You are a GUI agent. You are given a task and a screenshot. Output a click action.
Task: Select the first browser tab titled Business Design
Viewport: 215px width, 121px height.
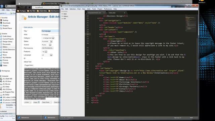coord(29,4)
